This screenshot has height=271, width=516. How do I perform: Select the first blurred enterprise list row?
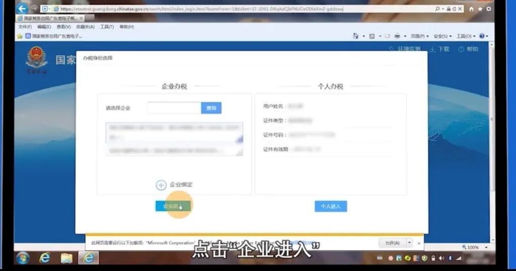pos(175,133)
